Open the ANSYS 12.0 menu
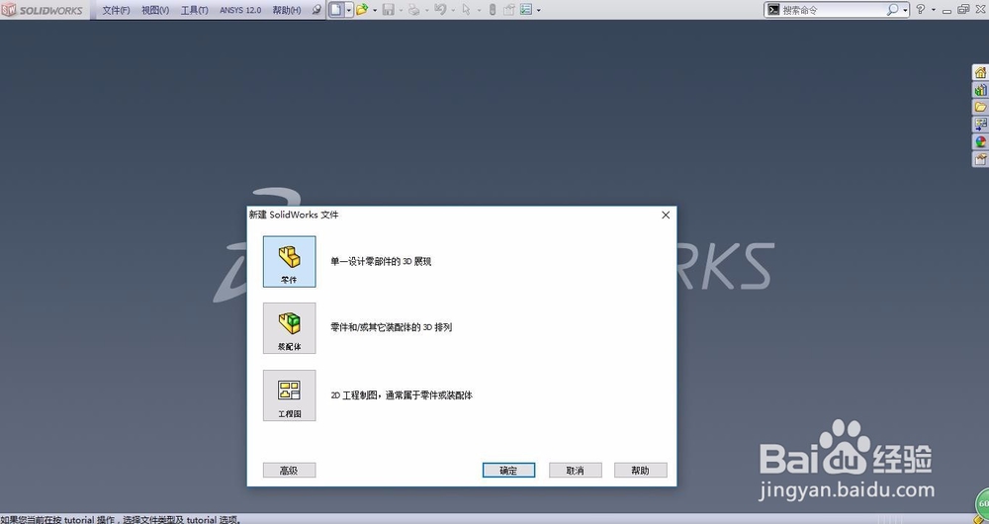 239,10
